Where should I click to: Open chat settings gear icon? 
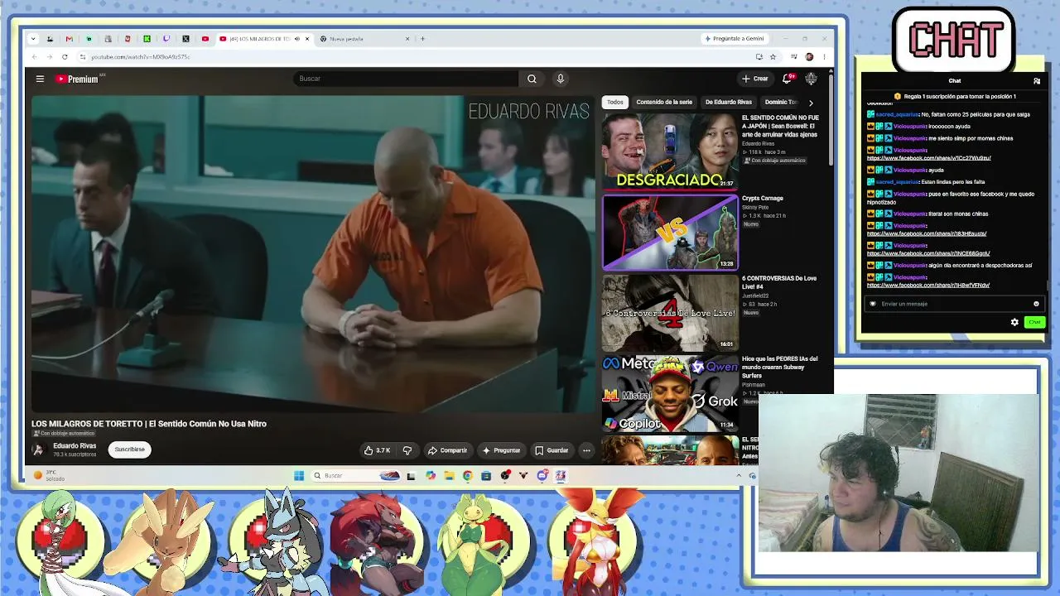pyautogui.click(x=1014, y=322)
